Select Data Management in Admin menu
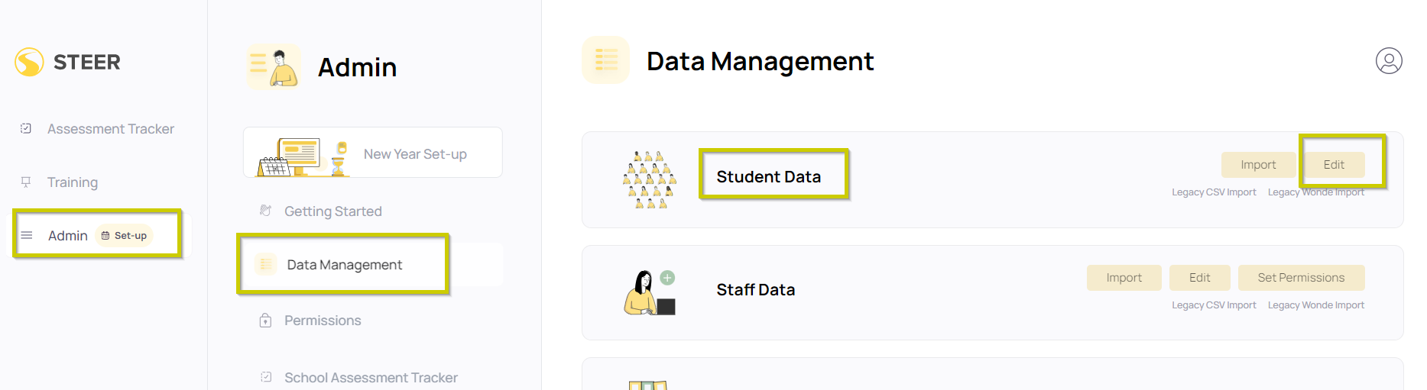 (344, 265)
